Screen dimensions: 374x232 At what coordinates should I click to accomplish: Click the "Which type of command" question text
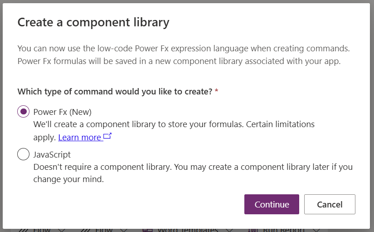pos(115,91)
